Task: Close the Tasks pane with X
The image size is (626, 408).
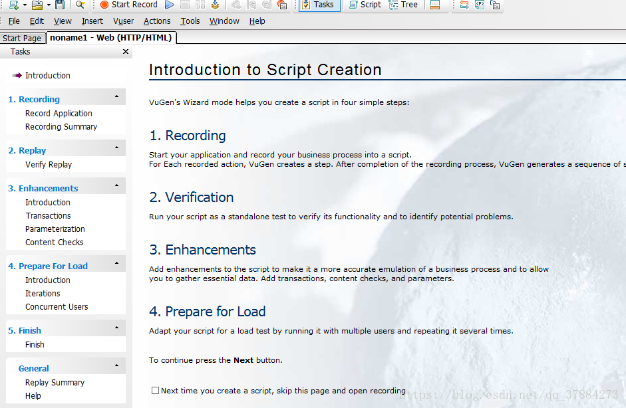Action: pyautogui.click(x=126, y=52)
